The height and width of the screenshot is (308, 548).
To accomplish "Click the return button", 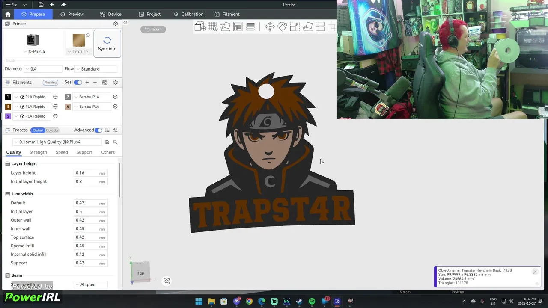I will pyautogui.click(x=153, y=29).
